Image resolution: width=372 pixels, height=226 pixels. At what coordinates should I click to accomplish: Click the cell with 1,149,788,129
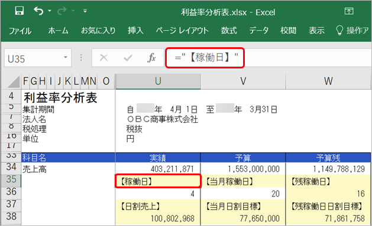(x=328, y=169)
